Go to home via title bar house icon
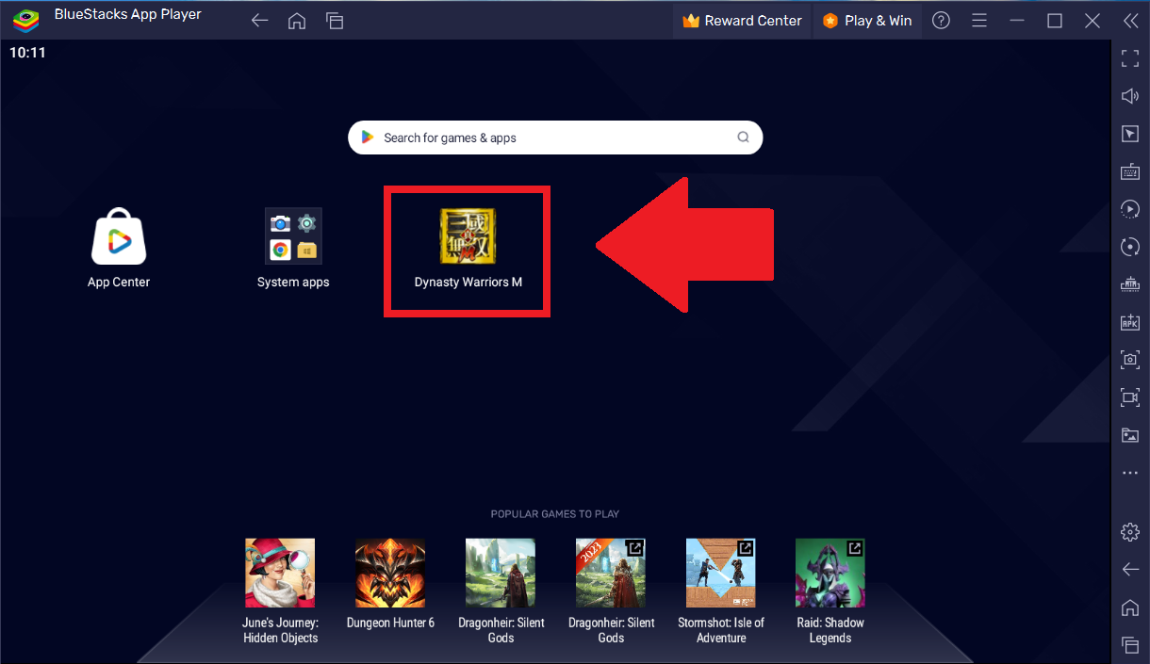The image size is (1150, 664). click(x=297, y=21)
